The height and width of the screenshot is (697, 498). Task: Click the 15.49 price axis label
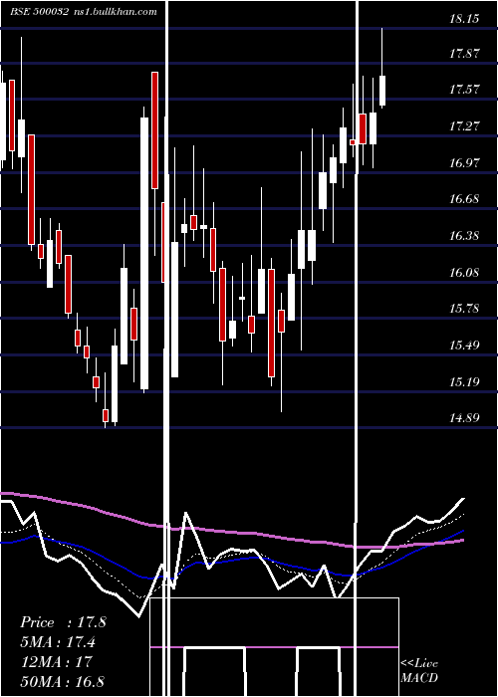point(464,346)
